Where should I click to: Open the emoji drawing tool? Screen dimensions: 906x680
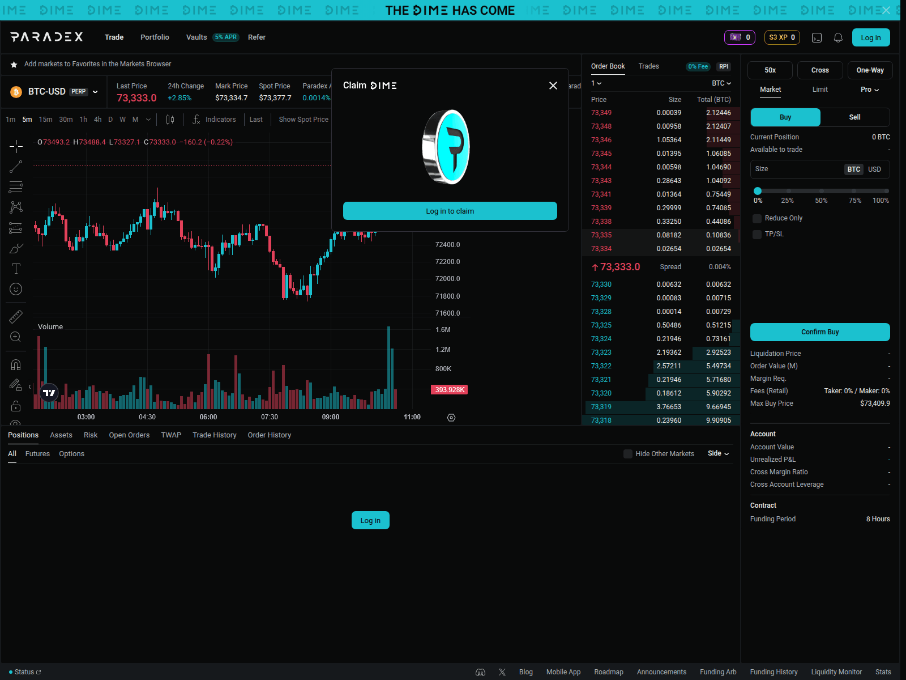tap(15, 289)
